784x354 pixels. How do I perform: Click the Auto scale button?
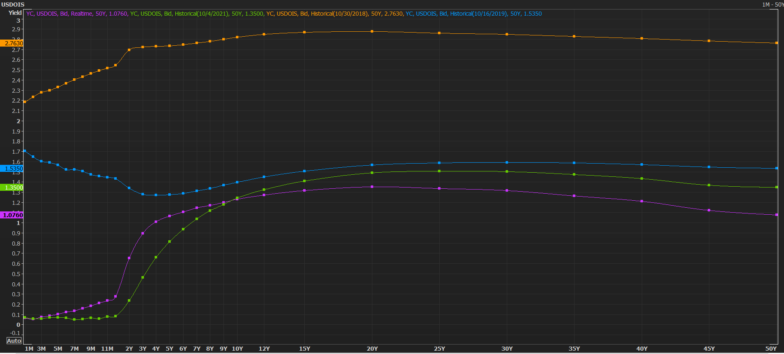coord(14,341)
